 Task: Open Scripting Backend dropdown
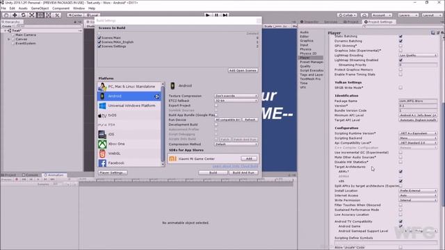click(418, 138)
